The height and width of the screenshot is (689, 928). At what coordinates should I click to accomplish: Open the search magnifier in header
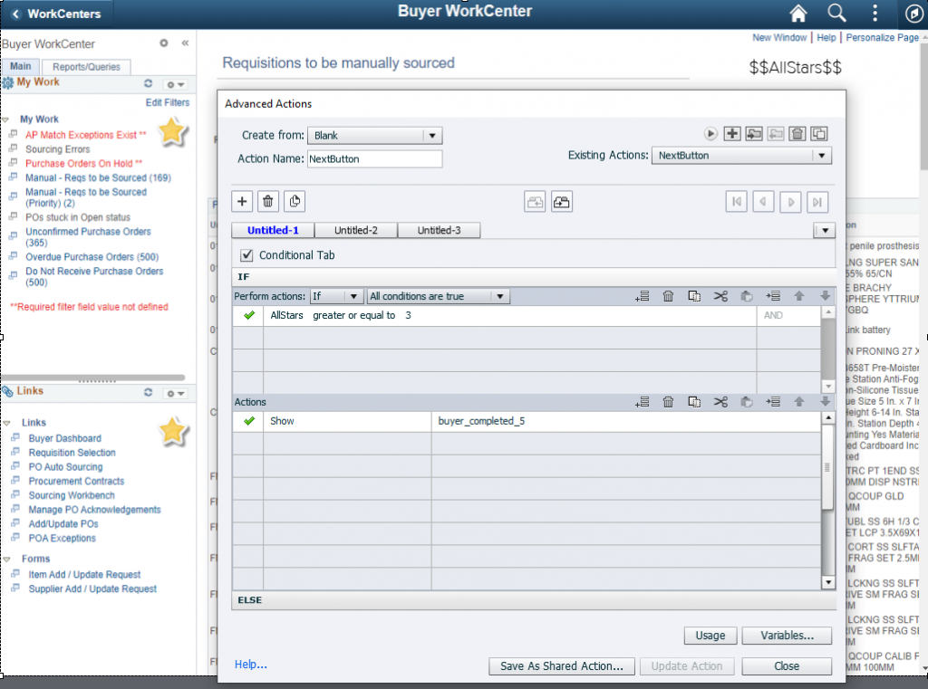pyautogui.click(x=836, y=14)
